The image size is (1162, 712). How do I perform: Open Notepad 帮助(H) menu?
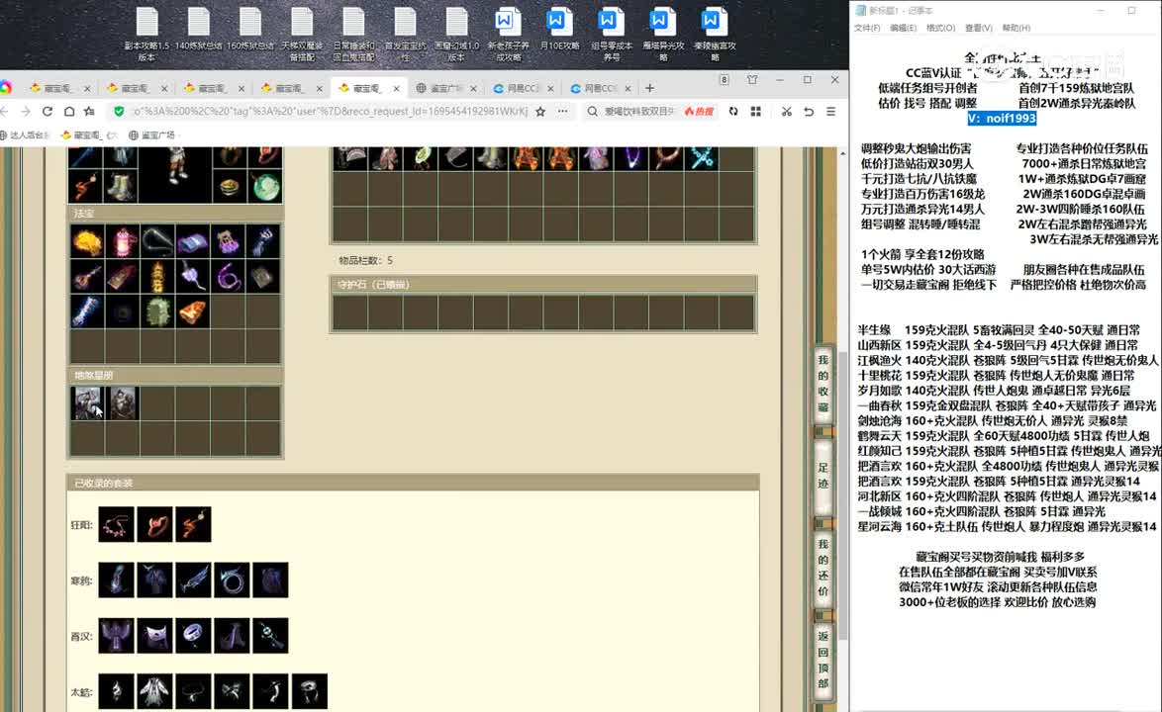[1017, 28]
